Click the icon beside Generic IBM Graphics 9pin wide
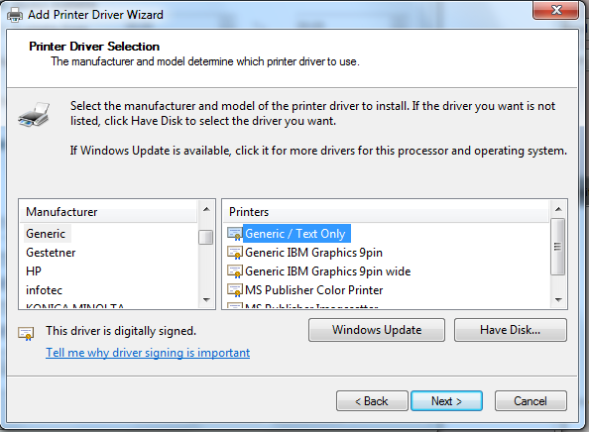This screenshot has width=589, height=432. click(235, 271)
